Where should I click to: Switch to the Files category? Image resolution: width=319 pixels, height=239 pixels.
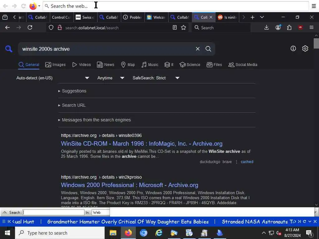click(x=214, y=65)
